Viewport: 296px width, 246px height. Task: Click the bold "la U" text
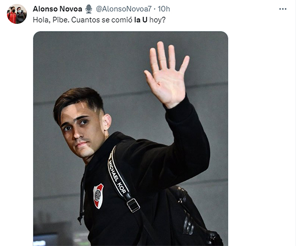point(141,20)
